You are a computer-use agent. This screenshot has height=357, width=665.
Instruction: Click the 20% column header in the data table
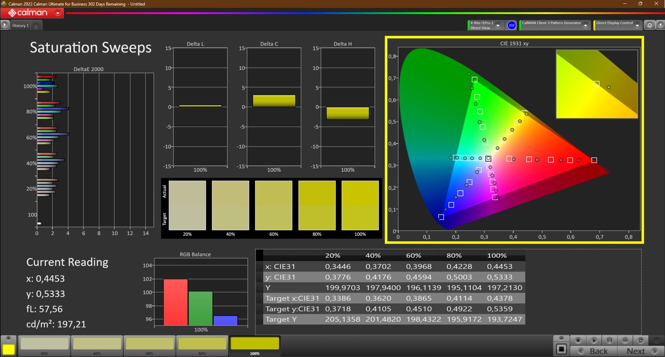click(x=332, y=256)
